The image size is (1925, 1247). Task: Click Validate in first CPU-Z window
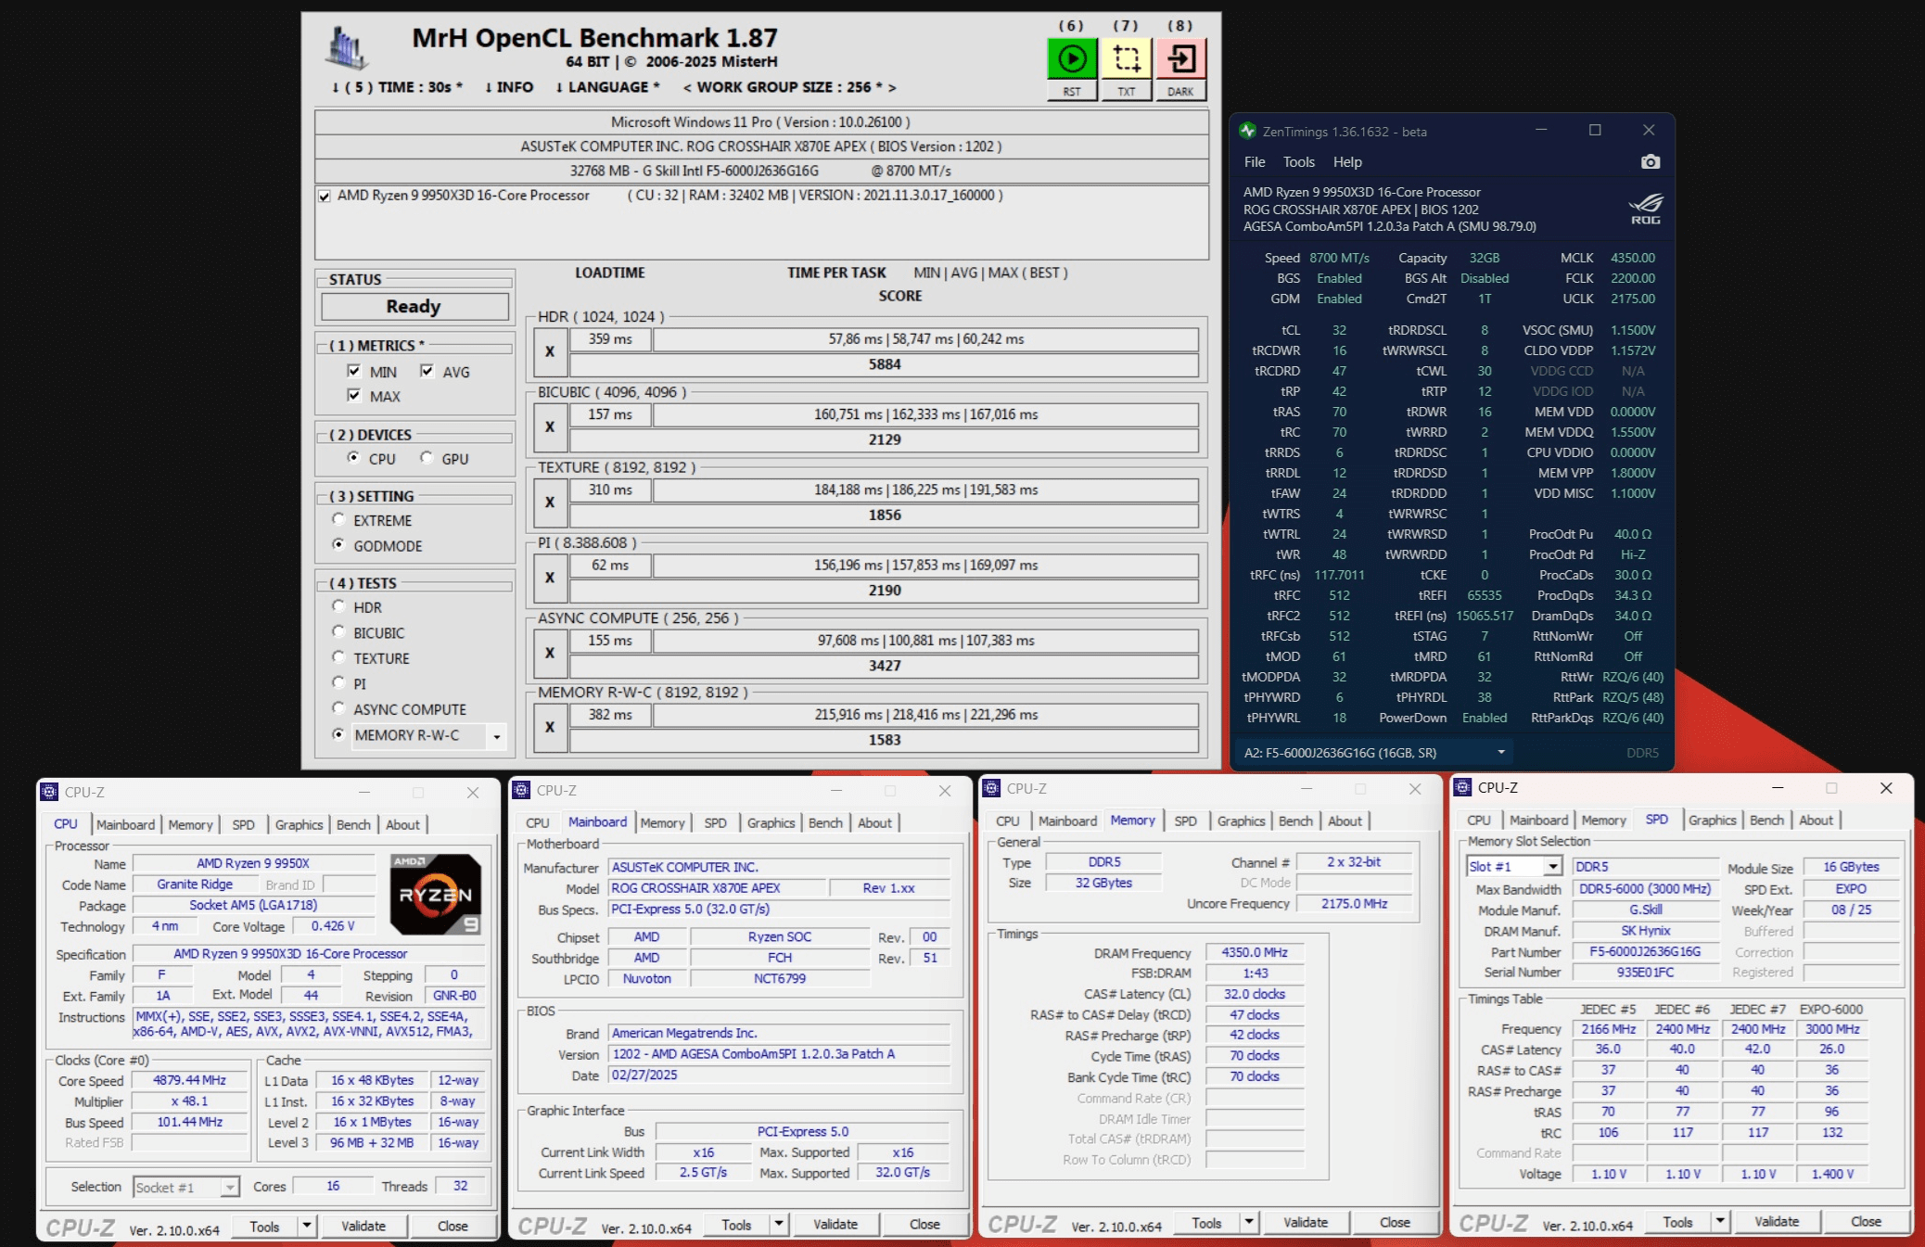click(363, 1226)
